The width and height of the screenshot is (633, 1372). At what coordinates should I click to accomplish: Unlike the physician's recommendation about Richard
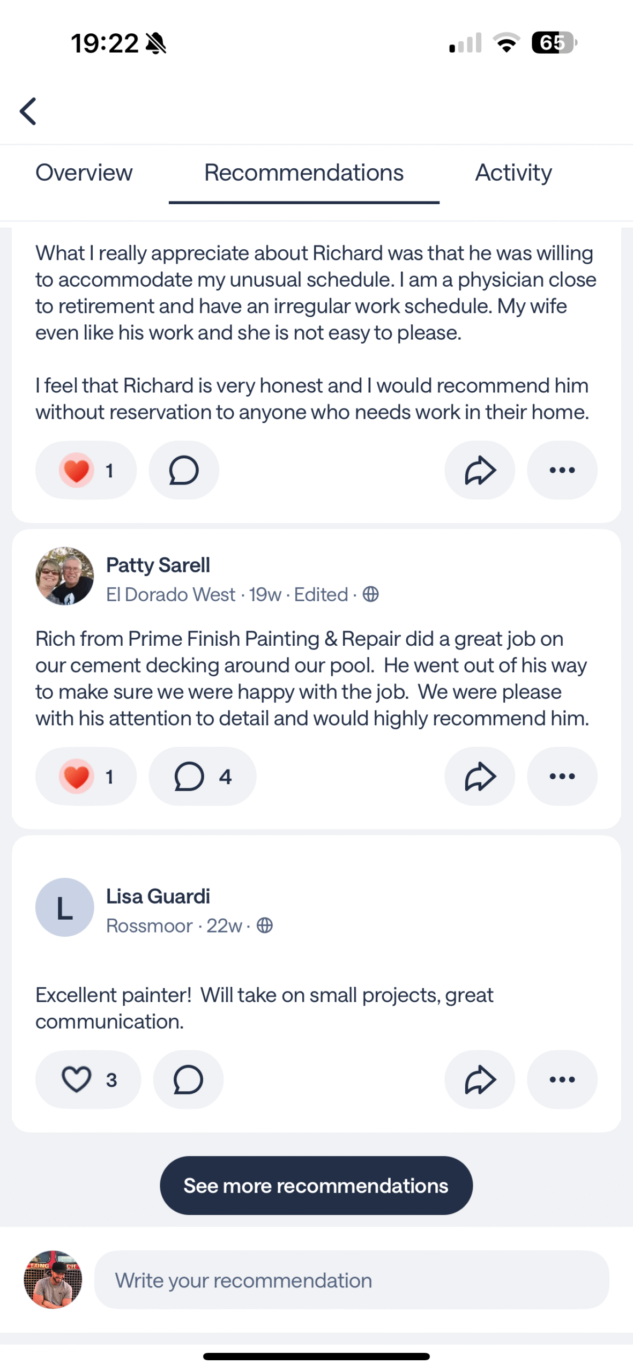86,470
